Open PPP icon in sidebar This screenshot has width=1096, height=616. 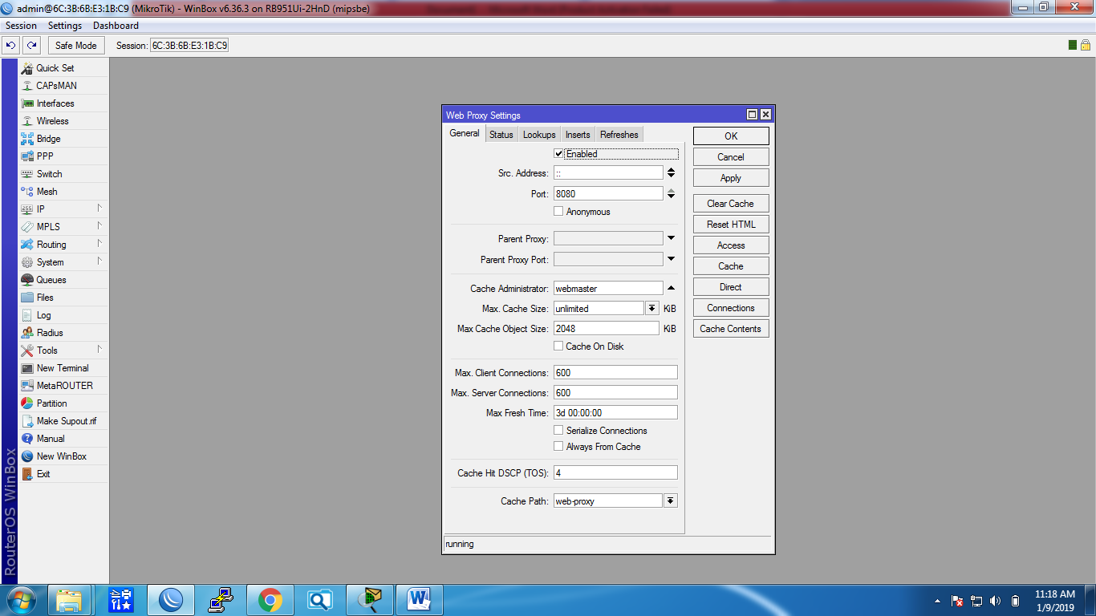click(x=27, y=156)
